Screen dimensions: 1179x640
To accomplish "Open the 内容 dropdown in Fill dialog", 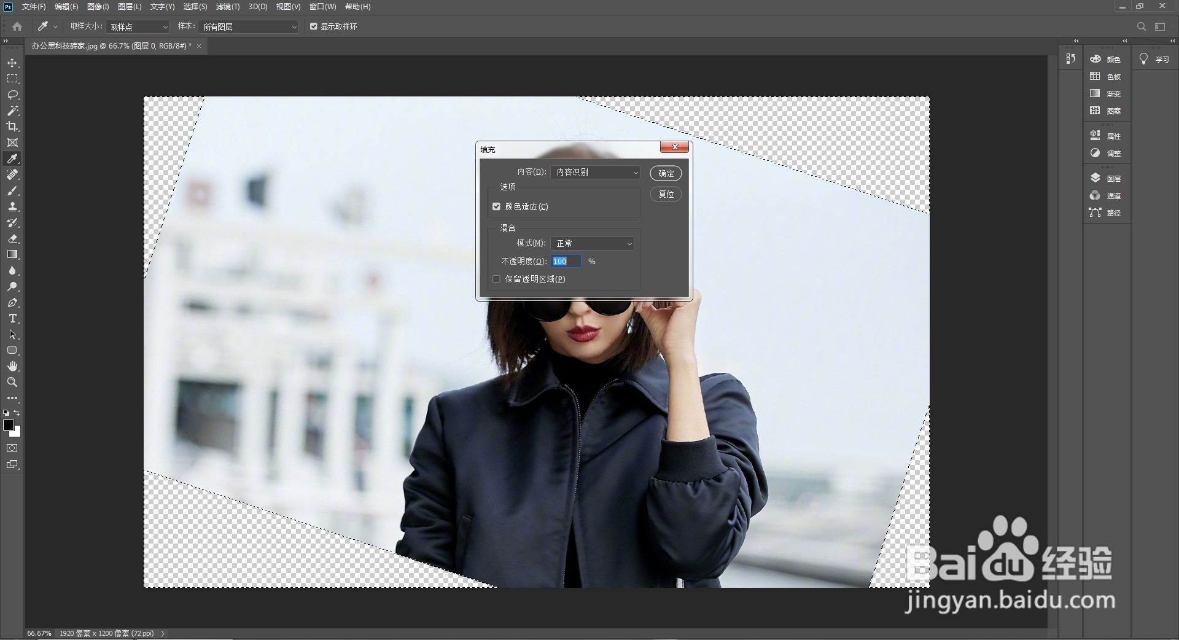I will [x=595, y=173].
